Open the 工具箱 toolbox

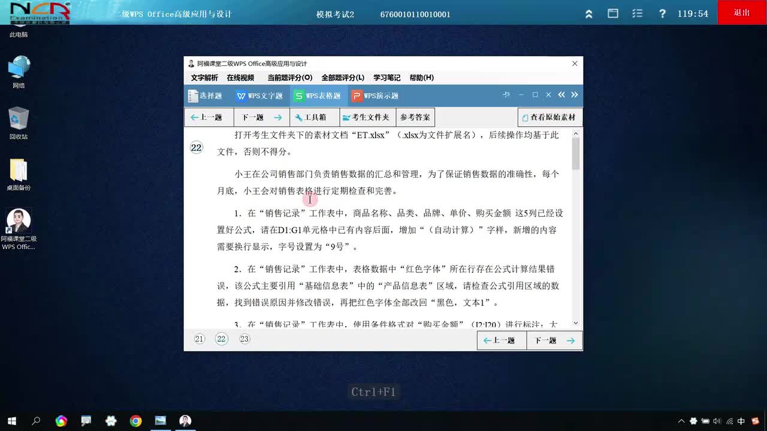[315, 117]
